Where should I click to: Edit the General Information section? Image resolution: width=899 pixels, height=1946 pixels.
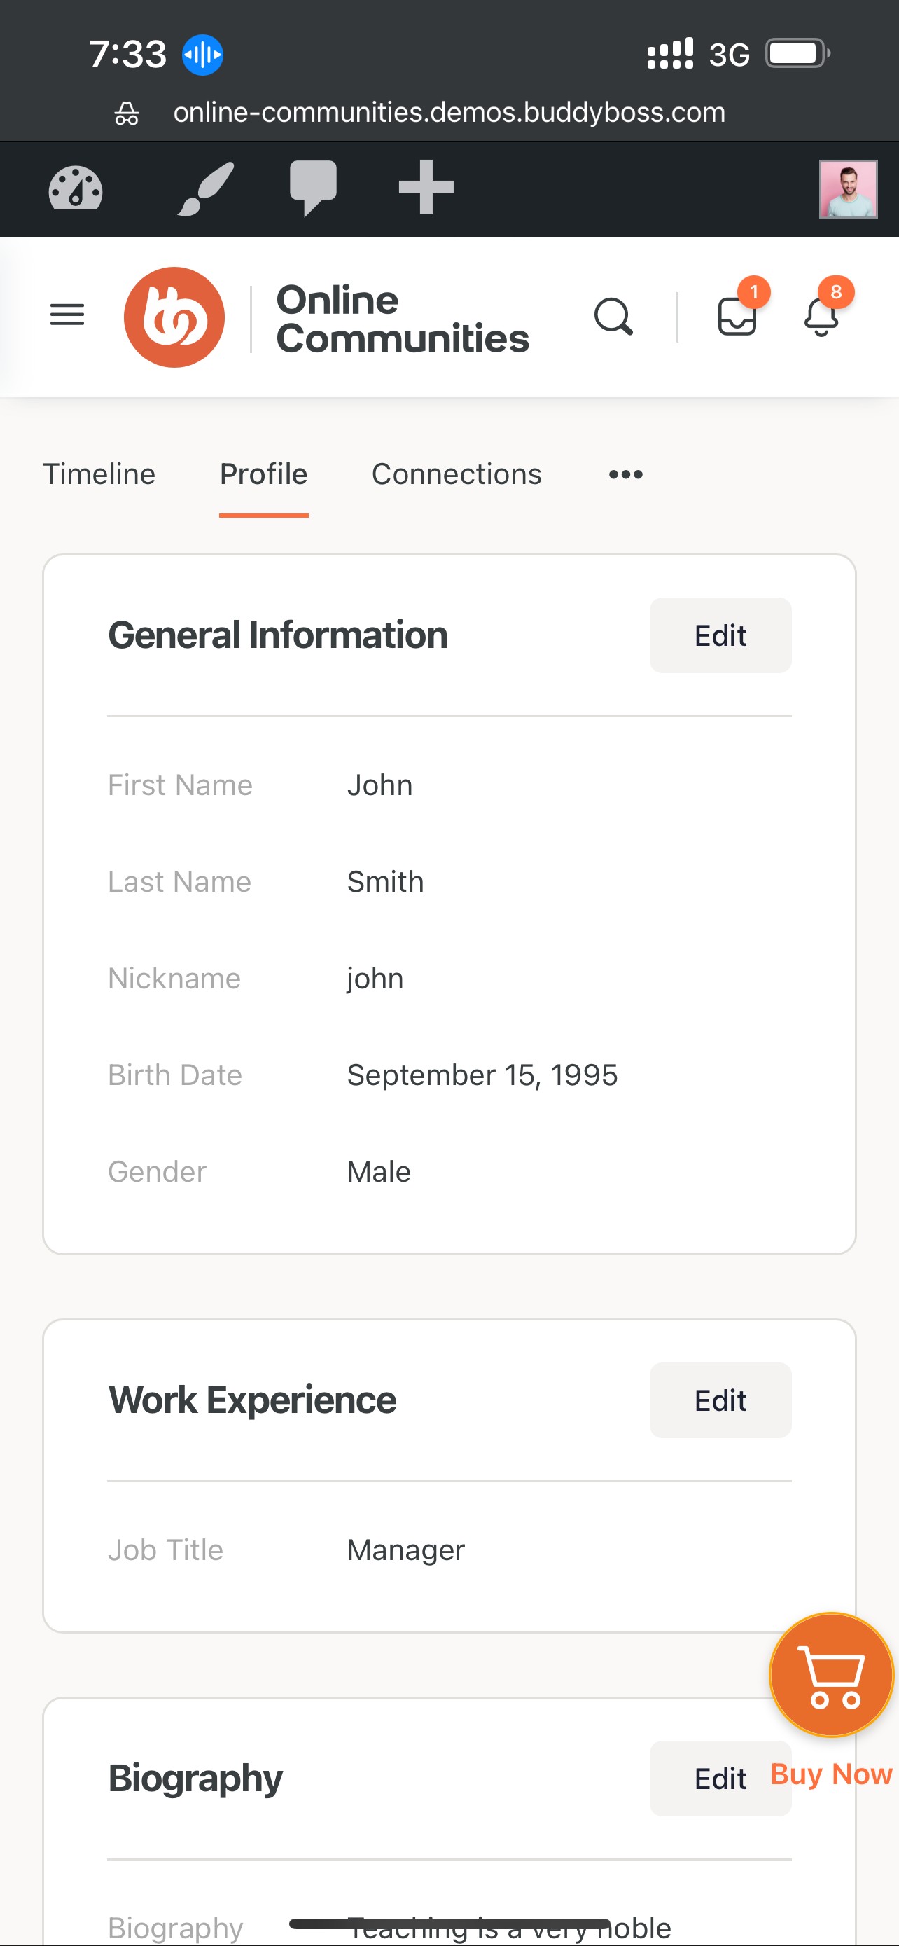[720, 635]
